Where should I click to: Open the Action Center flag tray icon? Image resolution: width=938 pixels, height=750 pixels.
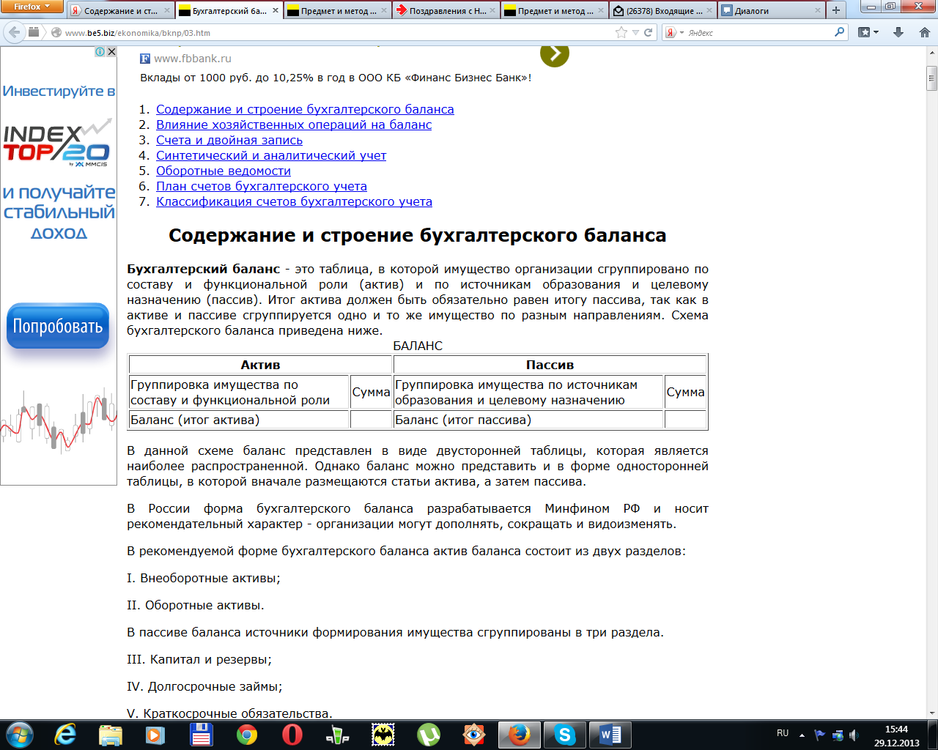819,735
